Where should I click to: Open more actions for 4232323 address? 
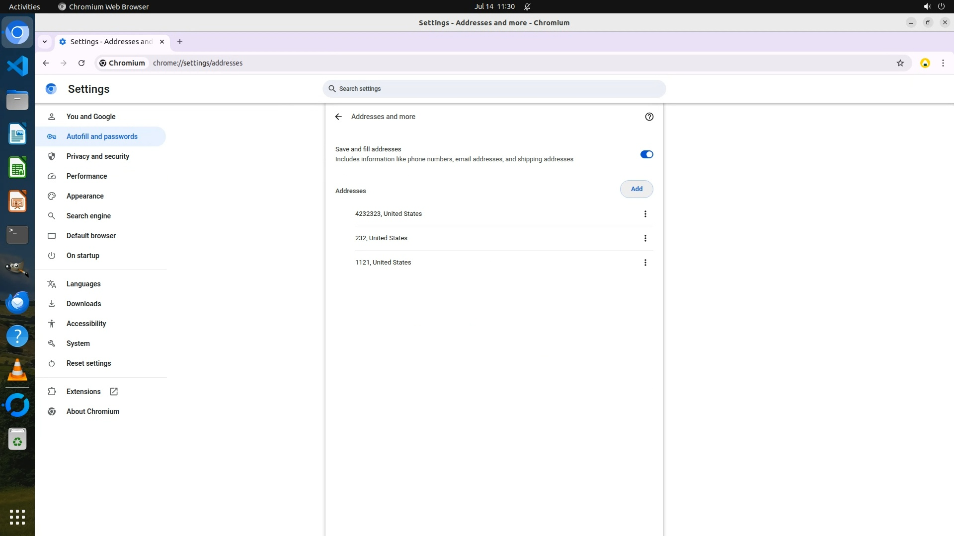click(645, 214)
